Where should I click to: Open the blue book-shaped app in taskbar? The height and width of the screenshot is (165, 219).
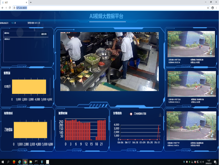tap(42, 162)
